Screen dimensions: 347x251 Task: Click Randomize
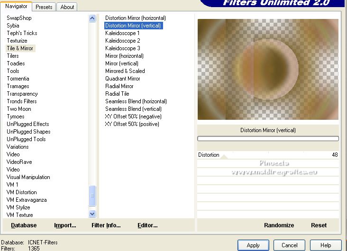pyautogui.click(x=279, y=225)
